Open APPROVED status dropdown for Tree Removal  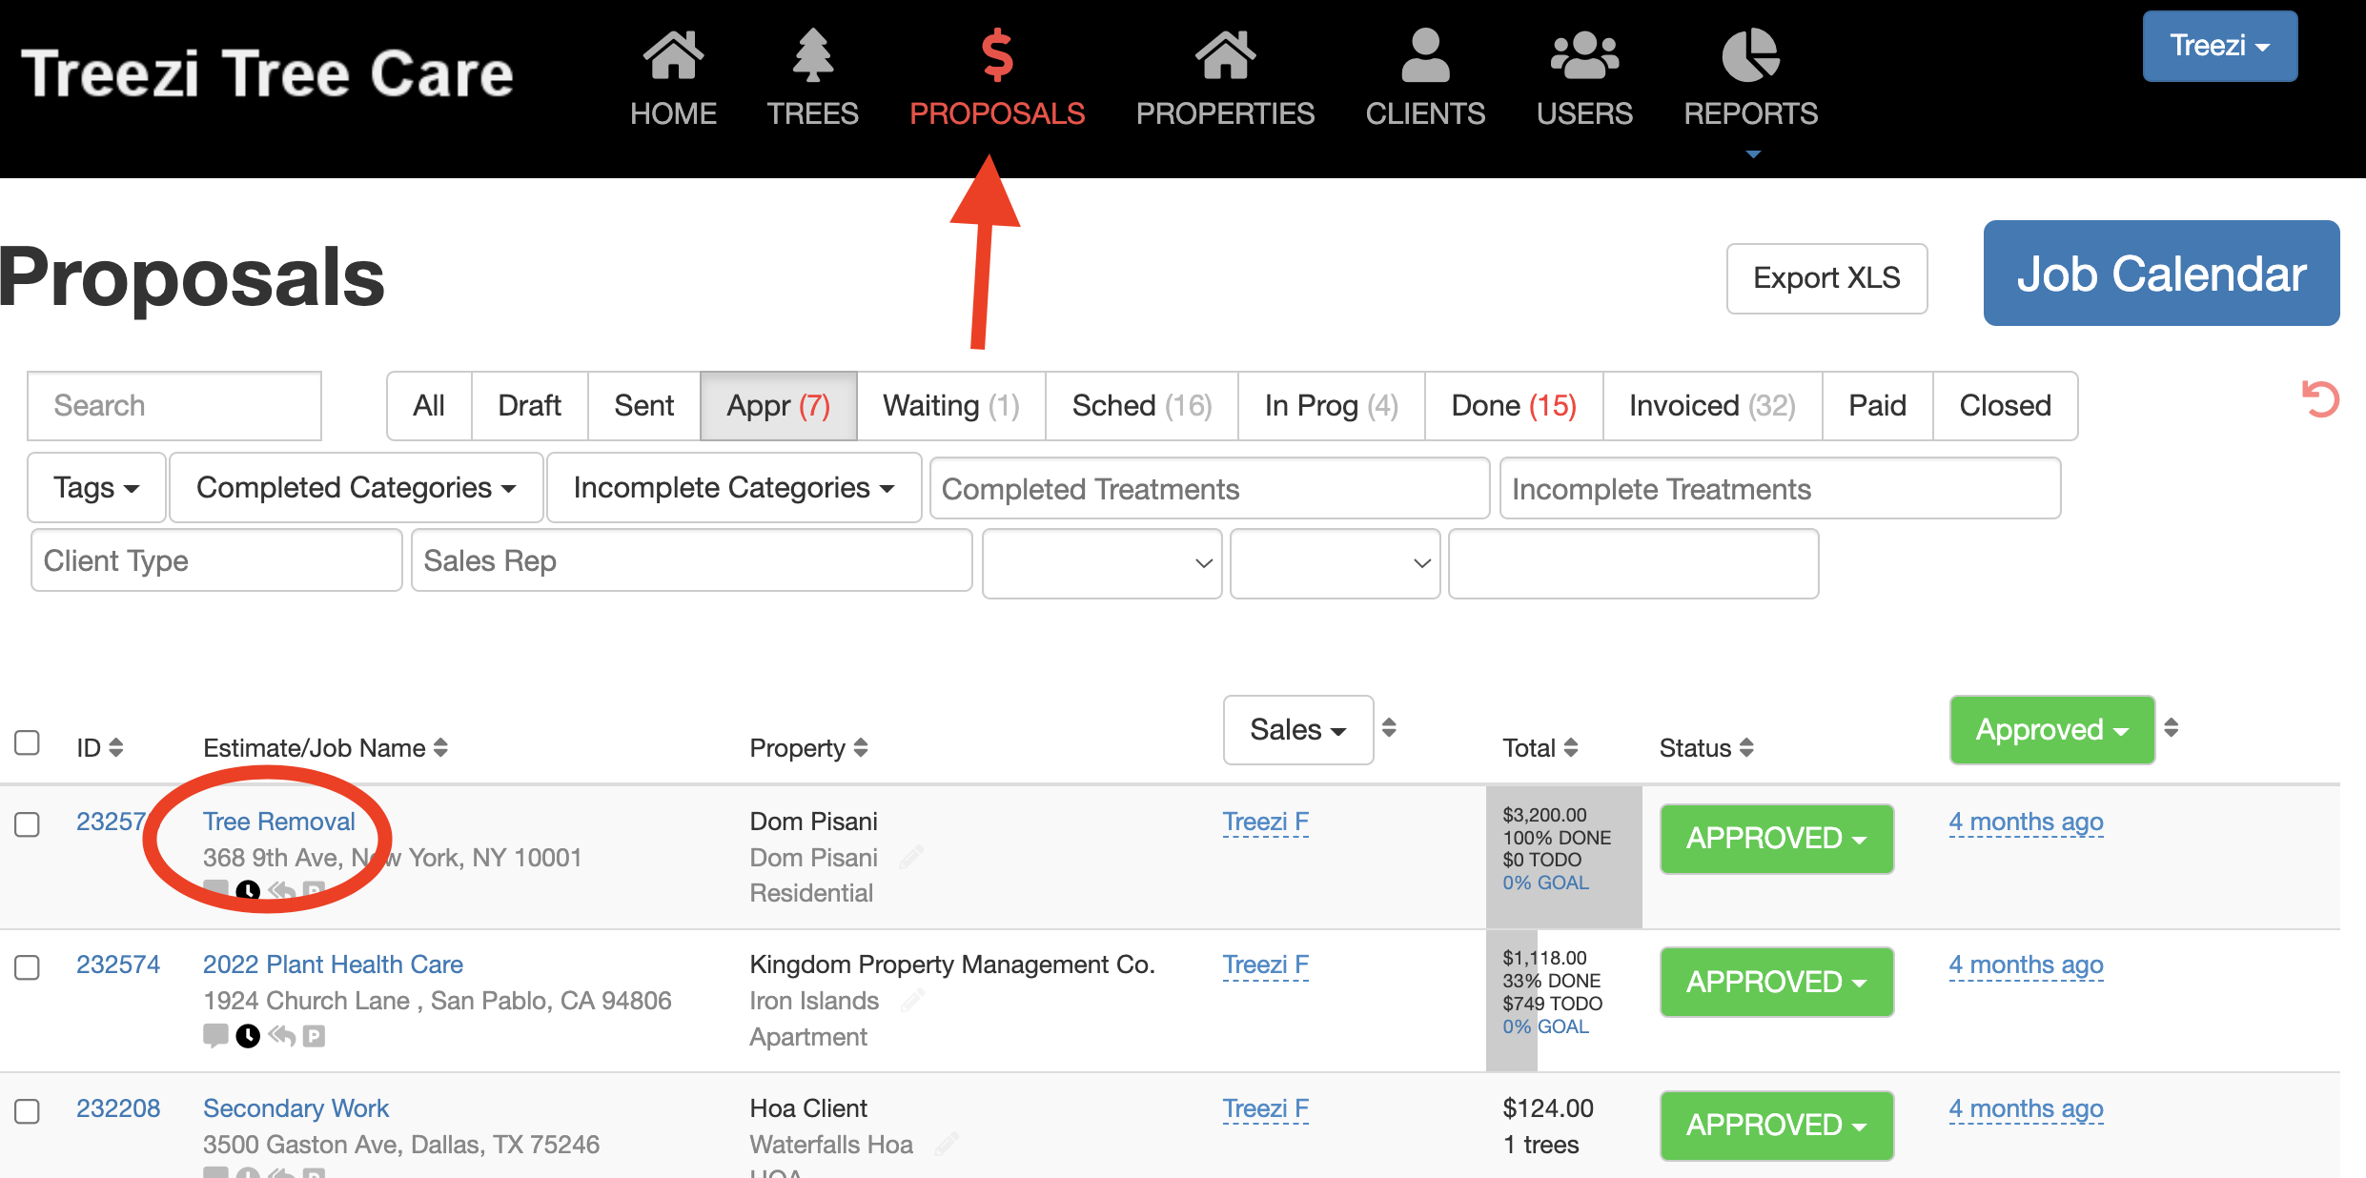pos(1776,839)
